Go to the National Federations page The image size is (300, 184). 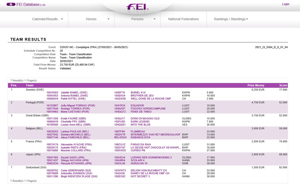pos(183,19)
